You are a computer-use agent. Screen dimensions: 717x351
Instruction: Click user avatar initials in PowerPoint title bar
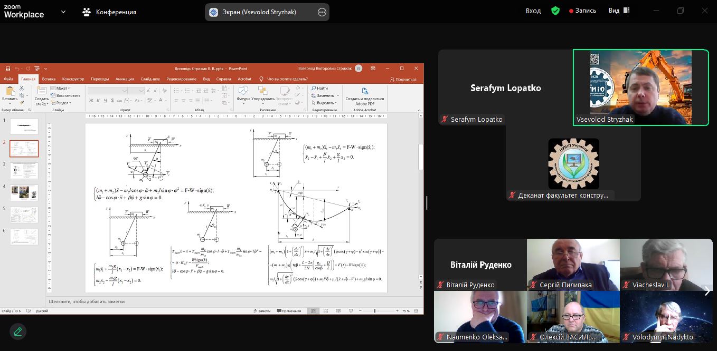point(358,69)
